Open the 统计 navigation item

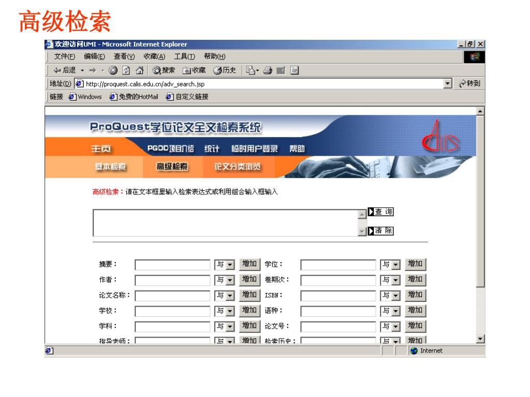pyautogui.click(x=212, y=148)
